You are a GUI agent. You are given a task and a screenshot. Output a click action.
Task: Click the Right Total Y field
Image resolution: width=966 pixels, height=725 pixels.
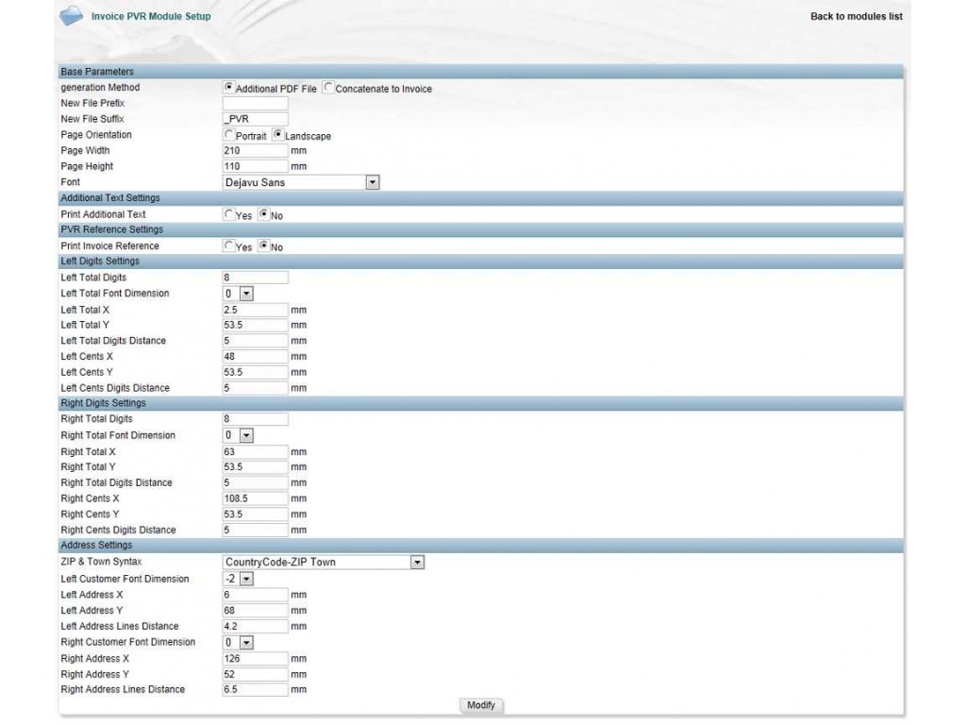[255, 467]
